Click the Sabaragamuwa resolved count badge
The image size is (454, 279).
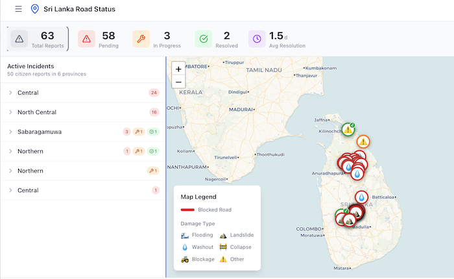(x=153, y=132)
